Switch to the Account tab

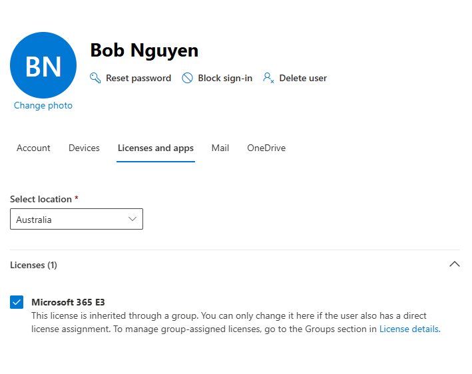pyautogui.click(x=33, y=148)
